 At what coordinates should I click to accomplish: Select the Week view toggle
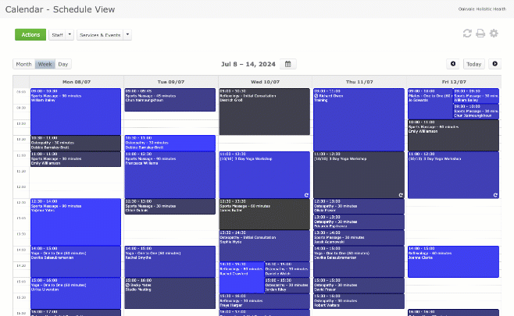pos(45,64)
